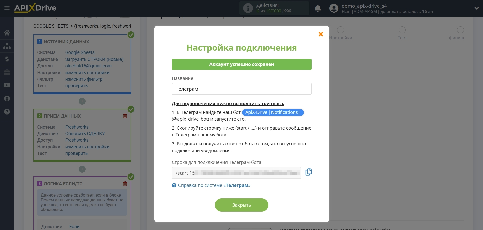Delete the If/Then logic block

[x=125, y=184]
